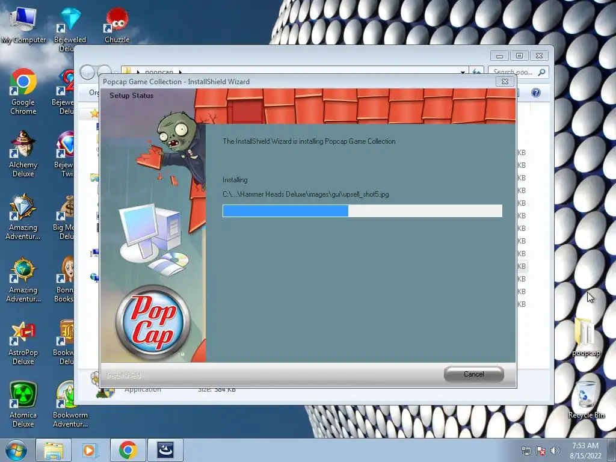Click the Explorer search box
Screen dimensions: 616x462
518,72
